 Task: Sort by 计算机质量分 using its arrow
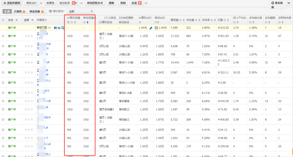[75, 22]
